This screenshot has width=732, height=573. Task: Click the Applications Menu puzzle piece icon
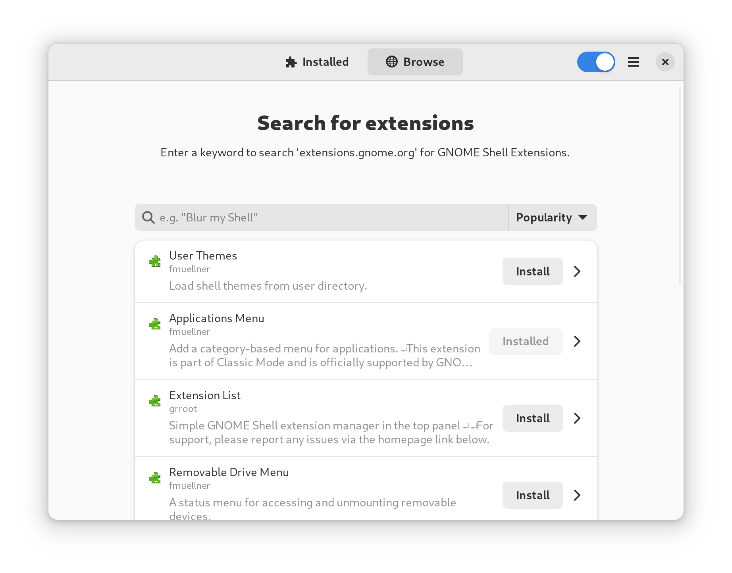pyautogui.click(x=155, y=324)
